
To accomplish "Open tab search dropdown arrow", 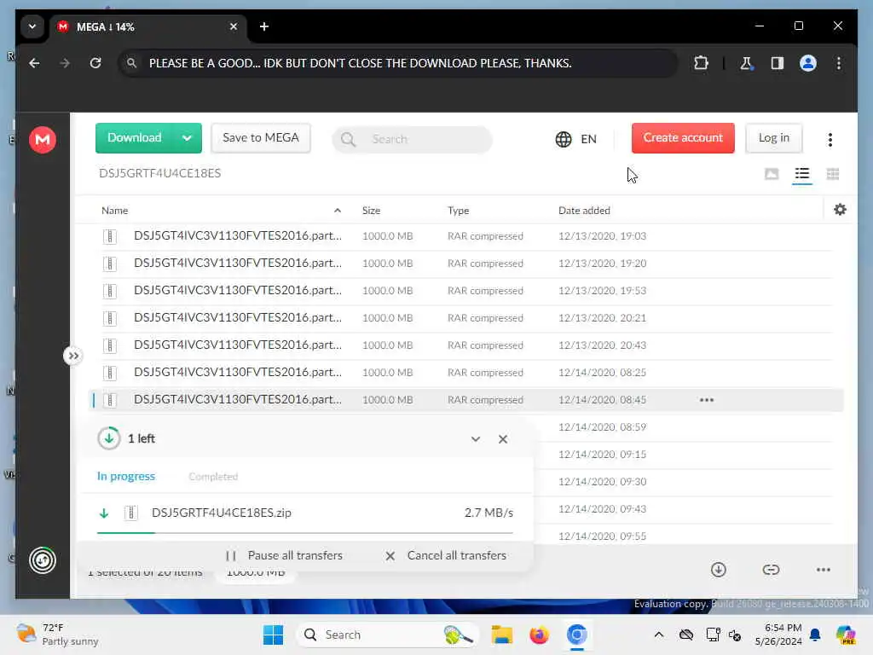I will coord(32,26).
